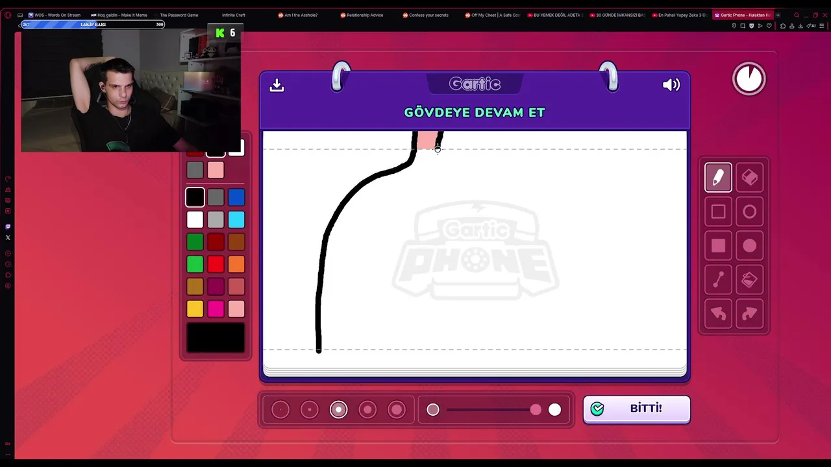The height and width of the screenshot is (467, 831).
Task: Open X (Twitter) from the browser sidebar
Action: [8, 237]
